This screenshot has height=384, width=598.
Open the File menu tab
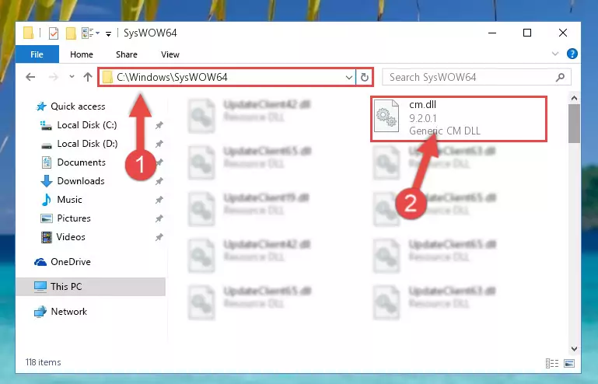click(37, 54)
